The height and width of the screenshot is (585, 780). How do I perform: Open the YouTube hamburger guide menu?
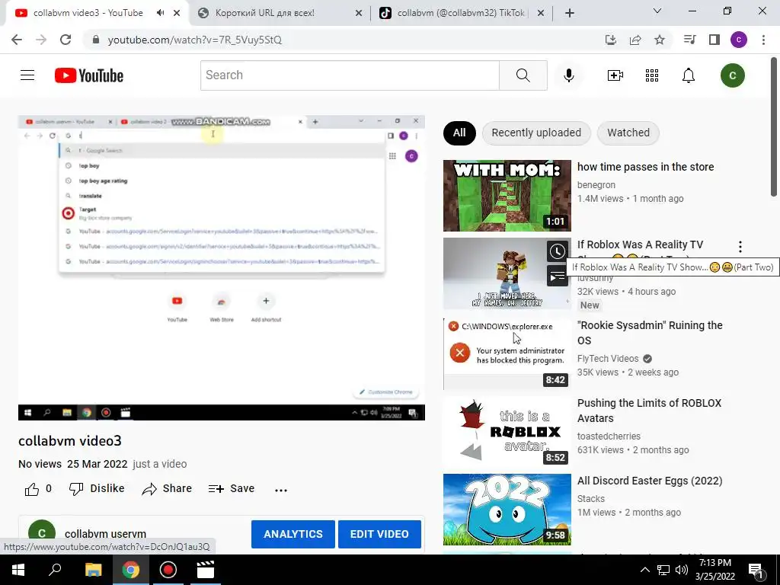pos(27,75)
